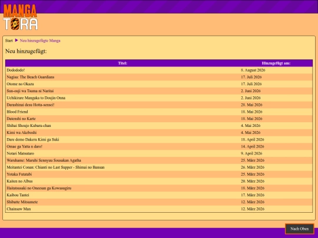The width and height of the screenshot is (318, 238).
Task: Click the date 26. März 2026
Action: coord(253,167)
